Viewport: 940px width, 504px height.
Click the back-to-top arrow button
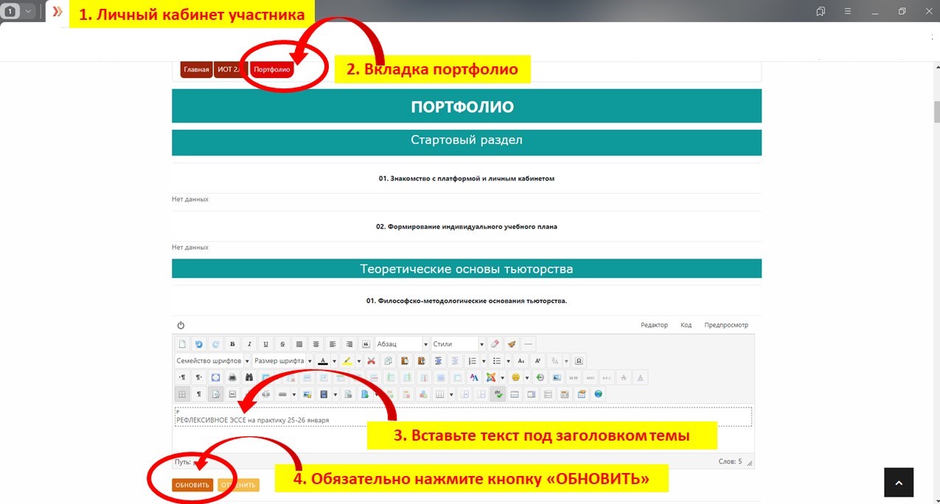pyautogui.click(x=899, y=483)
